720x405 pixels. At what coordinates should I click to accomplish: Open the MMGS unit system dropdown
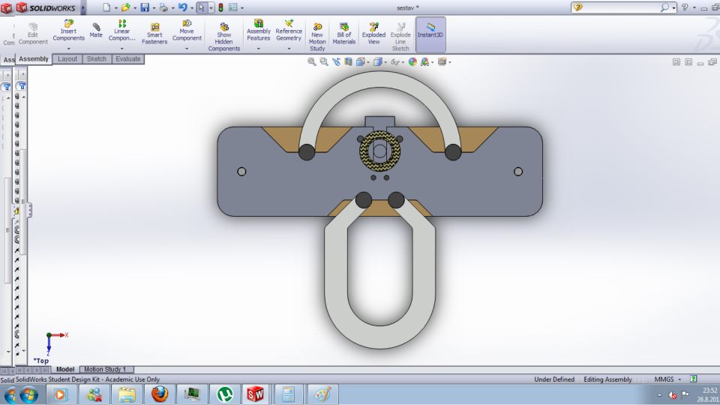[x=679, y=379]
